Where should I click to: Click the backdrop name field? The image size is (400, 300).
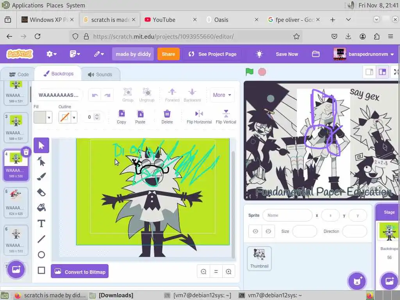point(59,95)
